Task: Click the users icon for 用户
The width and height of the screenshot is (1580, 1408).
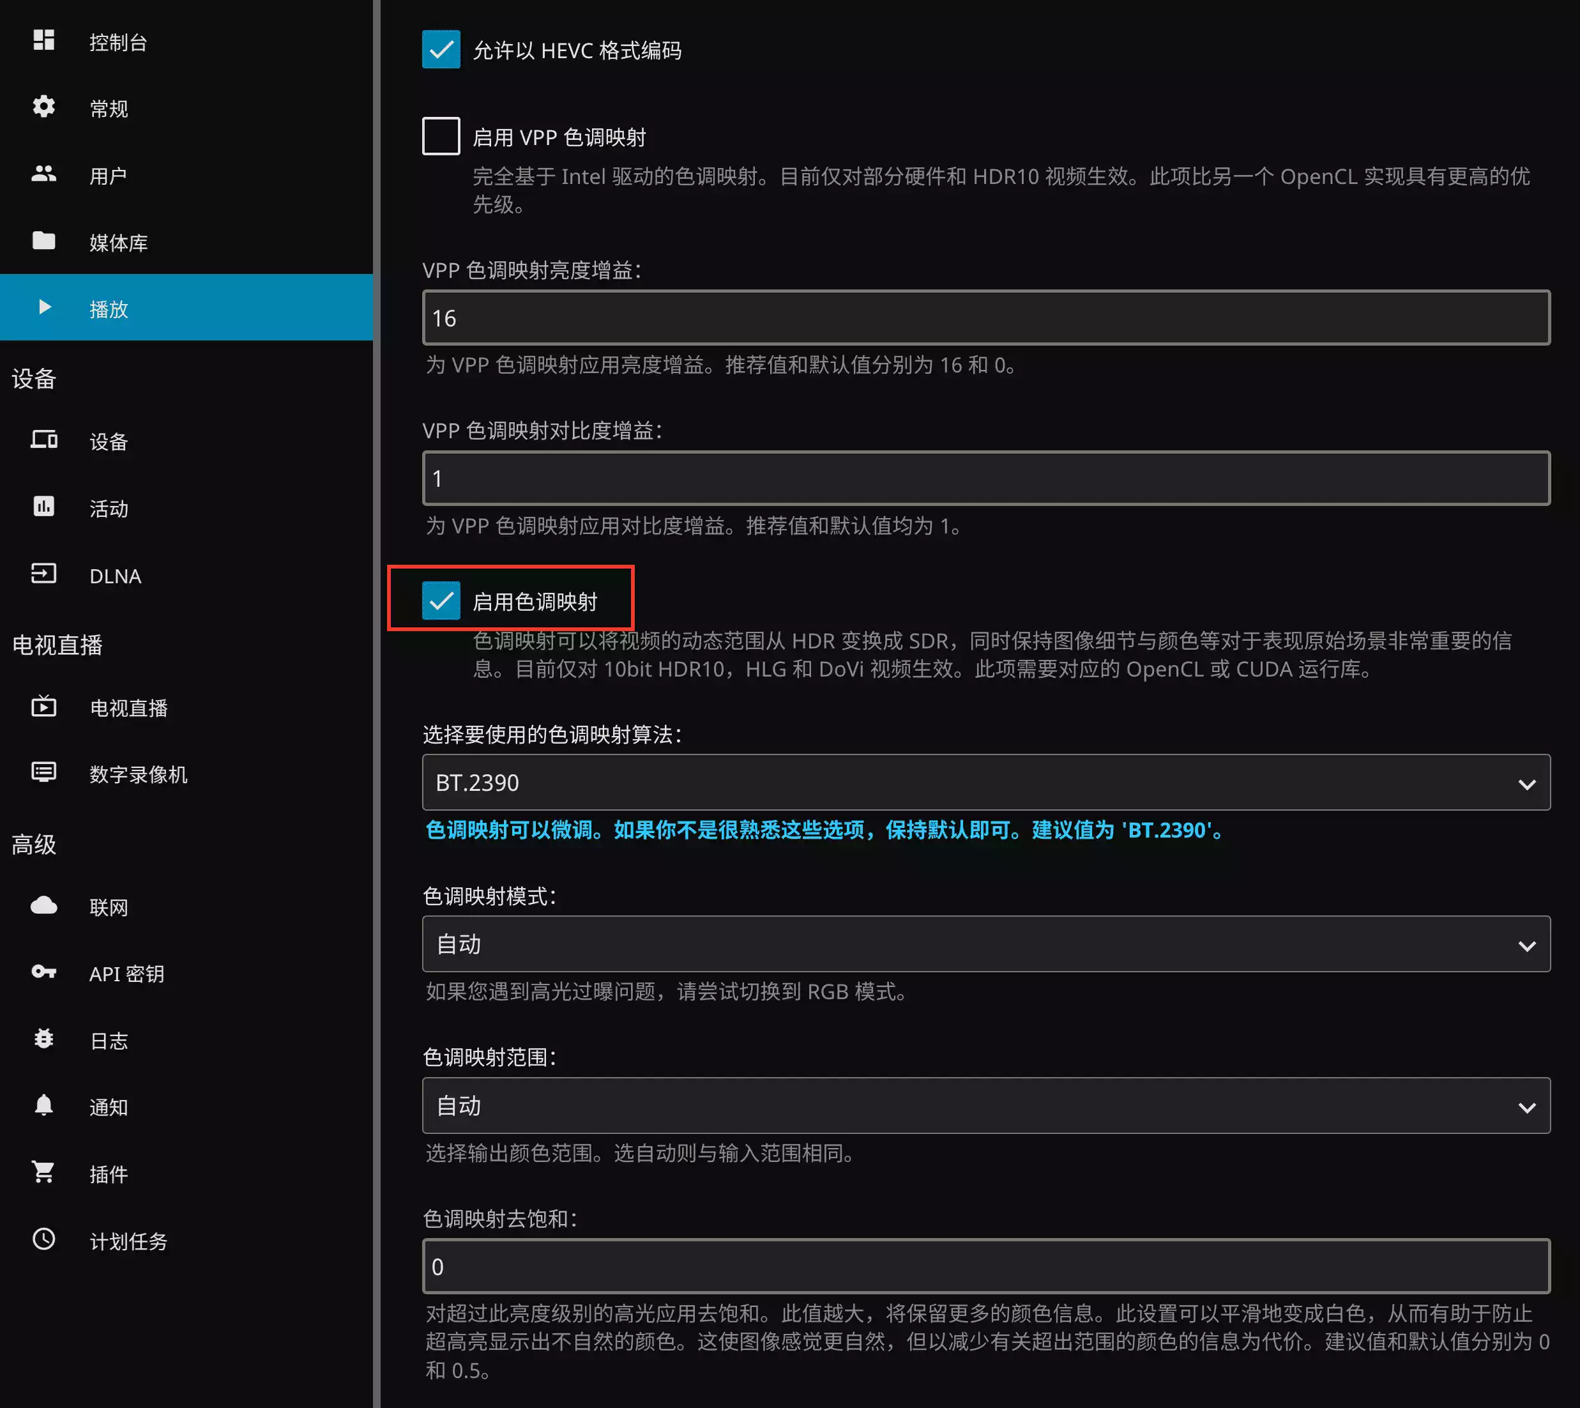Action: pyautogui.click(x=43, y=174)
